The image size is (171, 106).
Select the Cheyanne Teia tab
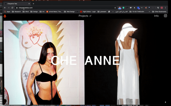pos(17,4)
